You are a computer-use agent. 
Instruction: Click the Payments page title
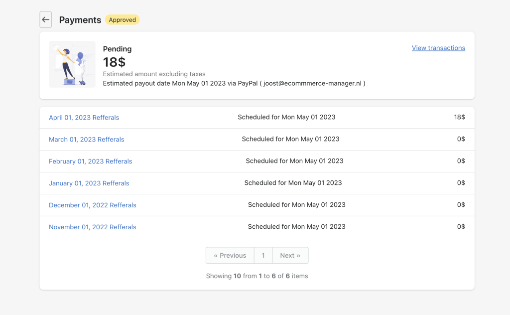(x=80, y=20)
